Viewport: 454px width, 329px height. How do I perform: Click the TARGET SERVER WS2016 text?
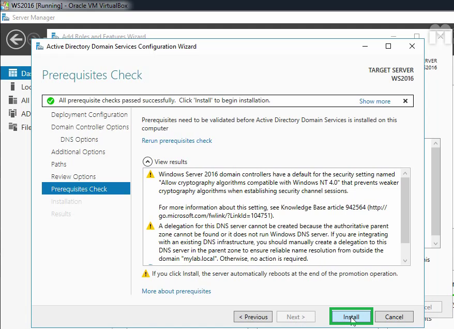point(391,74)
